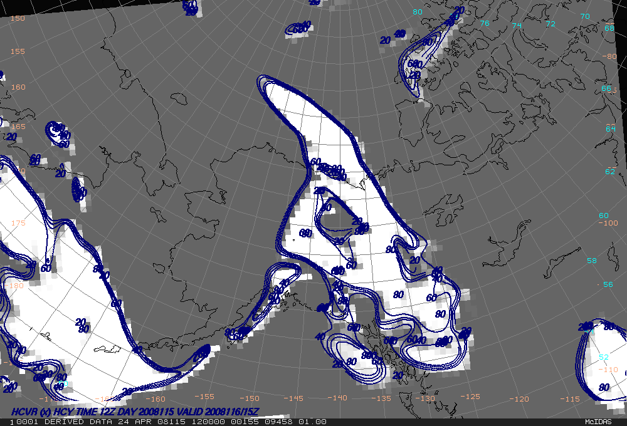Click the orange -80 longitude label

tap(610, 56)
